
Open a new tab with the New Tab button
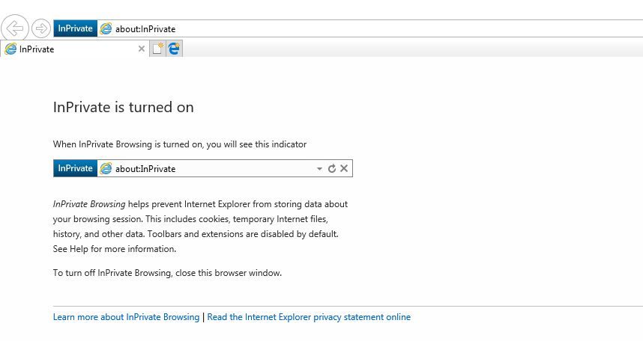(158, 49)
